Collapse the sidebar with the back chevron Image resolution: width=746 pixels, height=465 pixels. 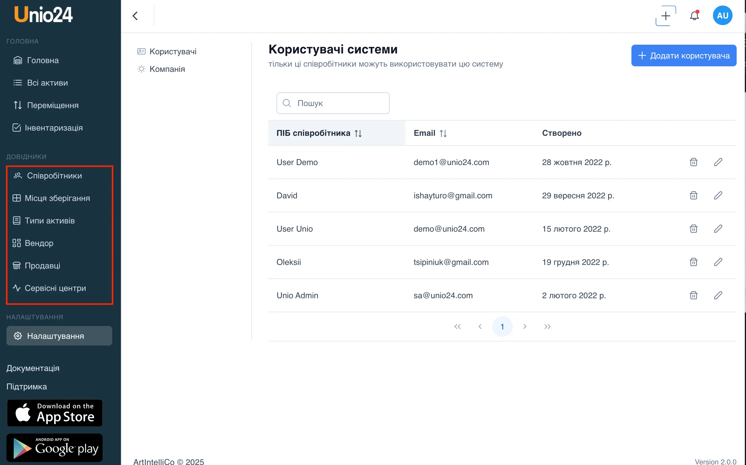coord(135,16)
